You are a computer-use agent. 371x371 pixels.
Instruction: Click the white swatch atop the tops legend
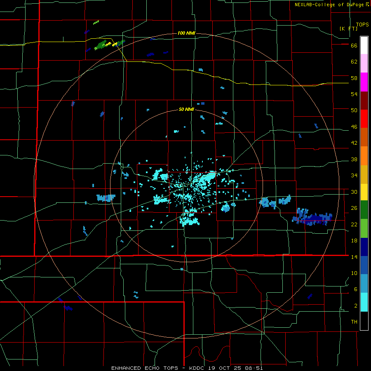364,45
